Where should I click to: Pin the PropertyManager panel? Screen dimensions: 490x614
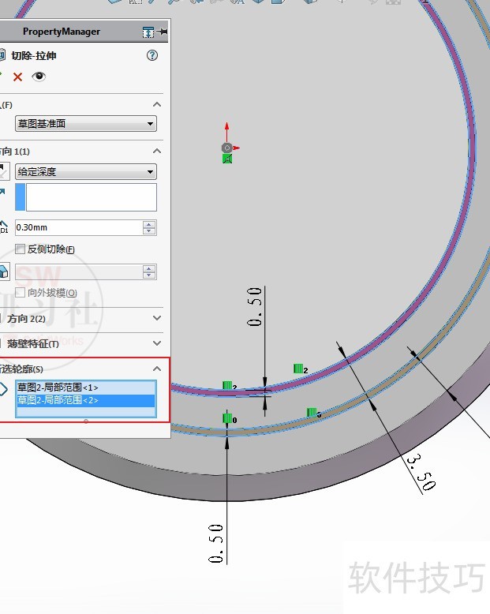[163, 32]
